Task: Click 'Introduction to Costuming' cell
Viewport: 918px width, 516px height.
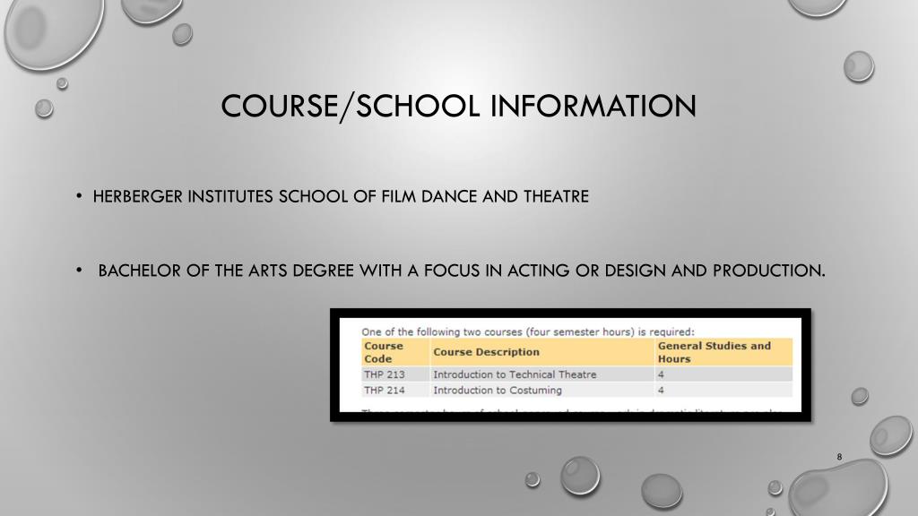Action: pyautogui.click(x=542, y=391)
